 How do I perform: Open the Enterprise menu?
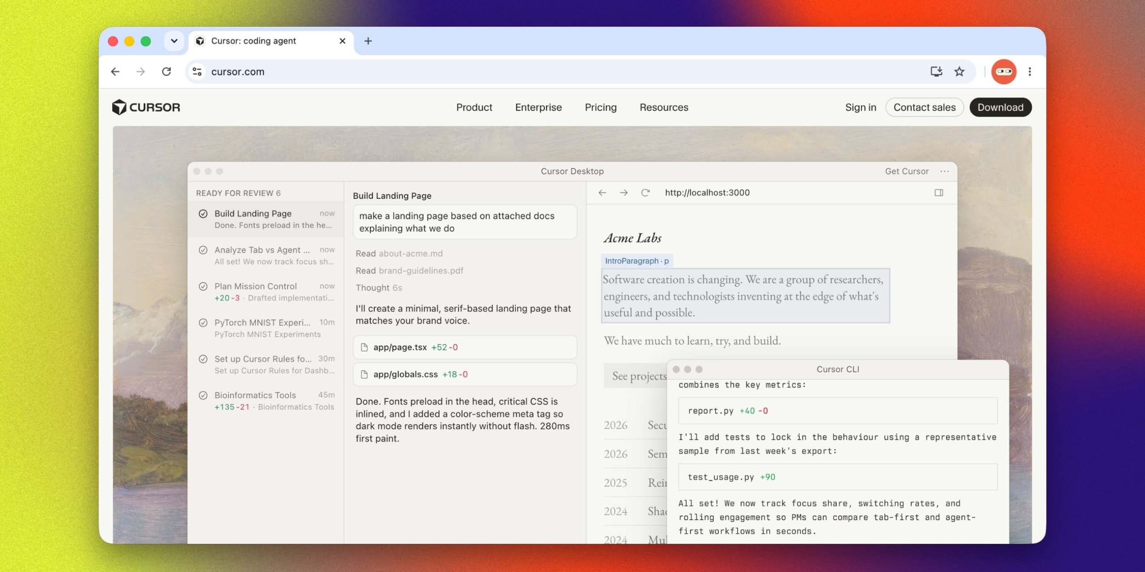539,107
